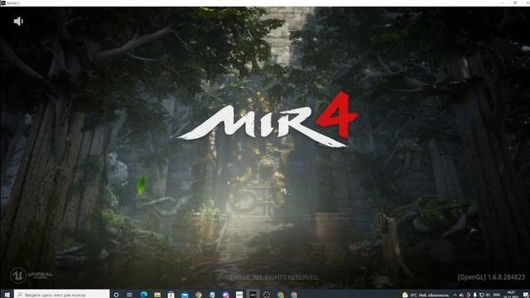Image resolution: width=530 pixels, height=298 pixels.
Task: Expand the hidden system tray icons chevron
Action: 455,295
